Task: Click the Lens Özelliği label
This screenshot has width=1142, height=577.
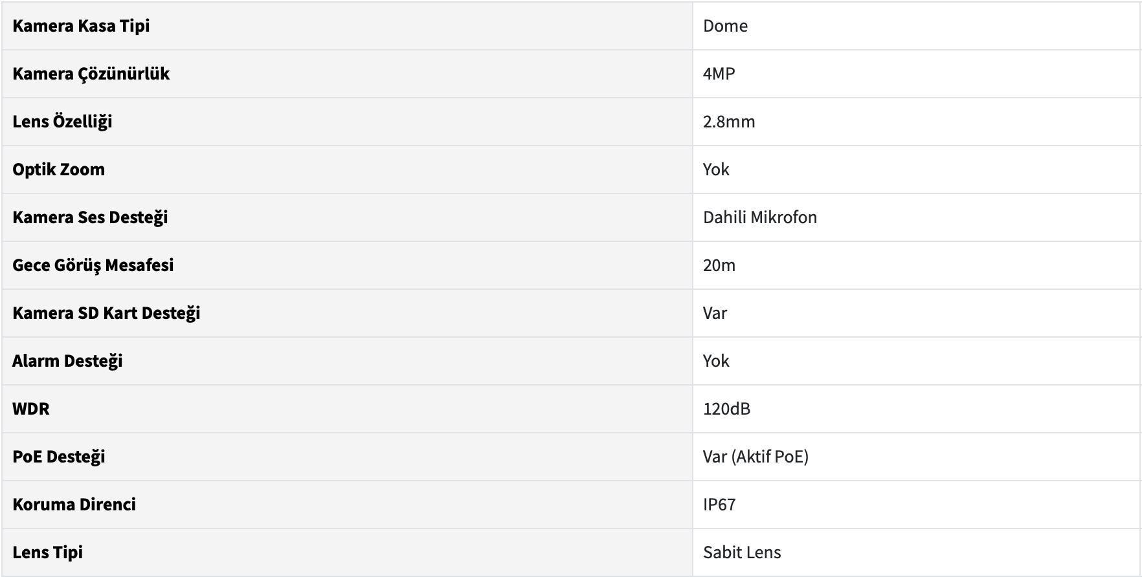Action: (62, 122)
